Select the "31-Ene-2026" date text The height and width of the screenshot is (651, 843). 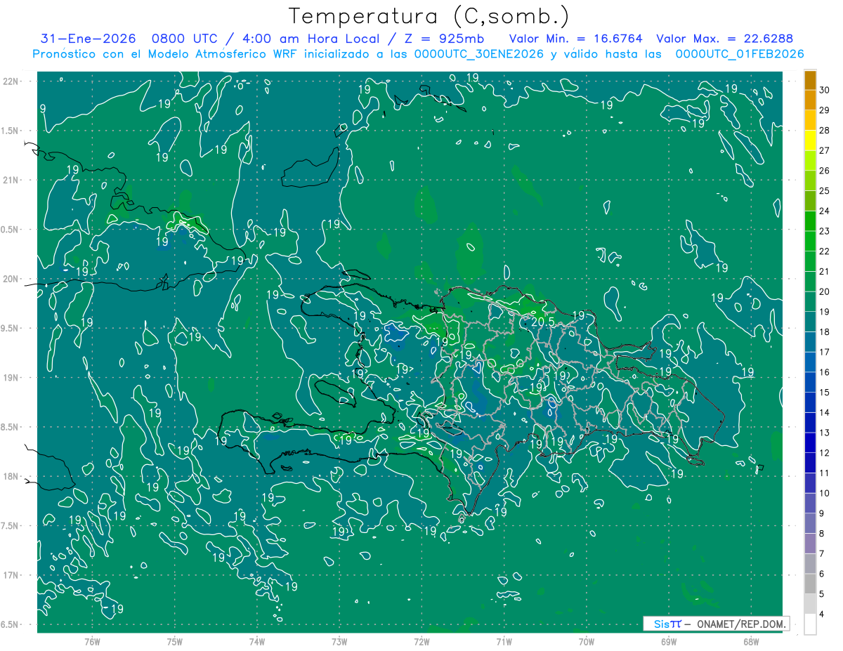(88, 39)
